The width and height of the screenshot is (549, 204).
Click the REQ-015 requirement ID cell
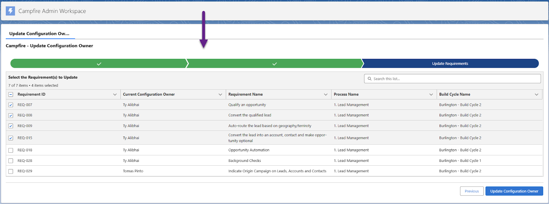[25, 138]
